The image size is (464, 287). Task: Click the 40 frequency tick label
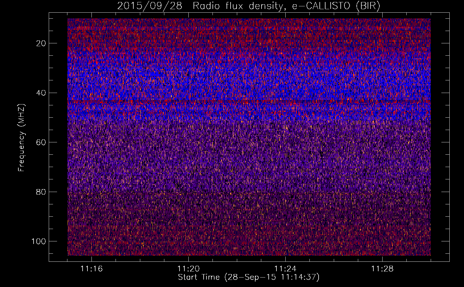(41, 93)
